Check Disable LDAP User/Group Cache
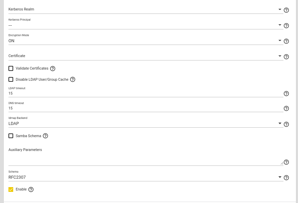298x203 pixels. point(11,80)
